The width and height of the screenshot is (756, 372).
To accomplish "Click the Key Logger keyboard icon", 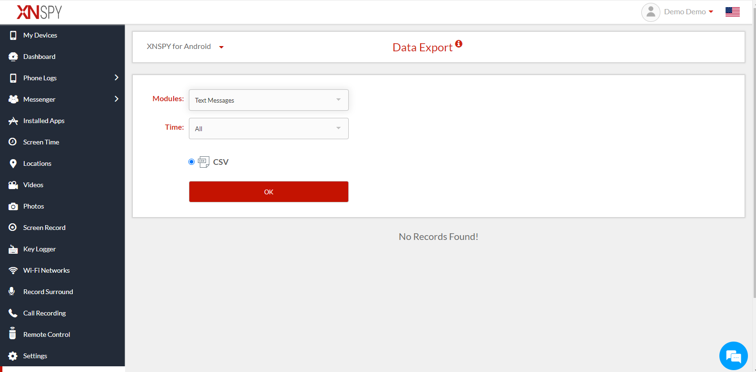I will pos(13,249).
